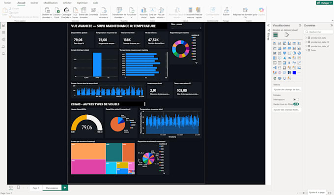Select the decomposition tree visual

point(275,67)
